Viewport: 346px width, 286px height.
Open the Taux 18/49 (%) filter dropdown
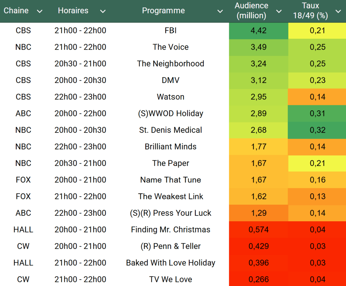[338, 11]
